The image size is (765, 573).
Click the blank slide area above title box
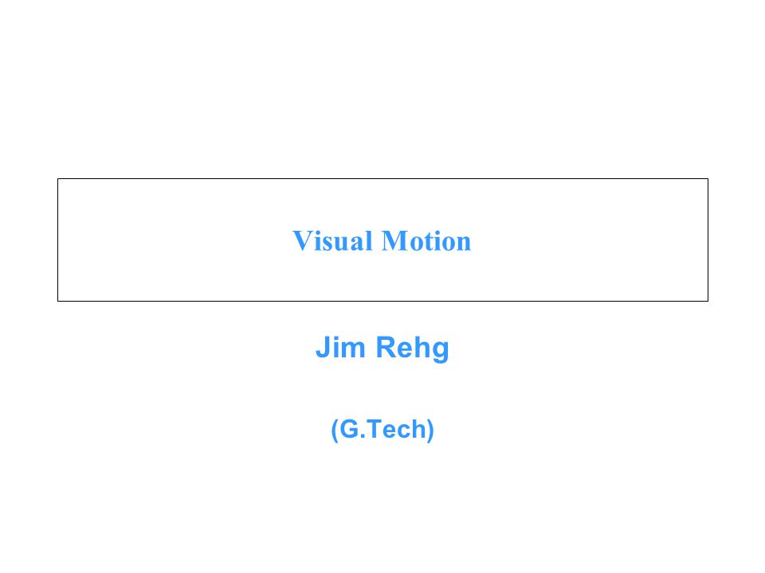click(382, 88)
